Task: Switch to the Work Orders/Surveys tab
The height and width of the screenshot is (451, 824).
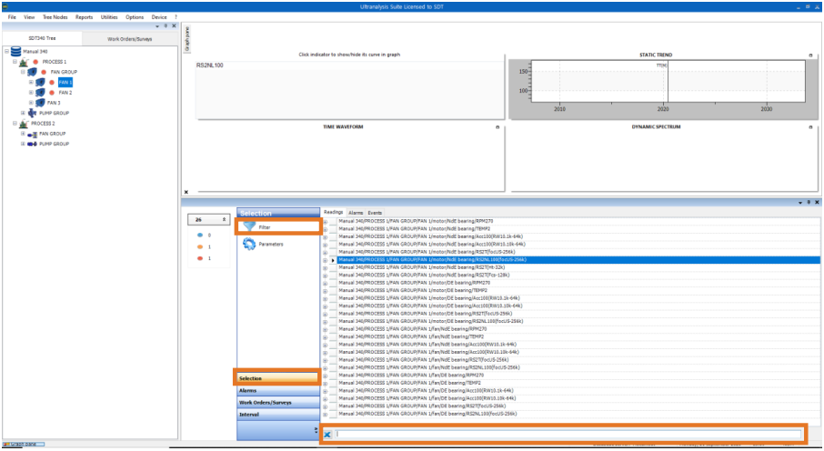Action: click(x=130, y=39)
